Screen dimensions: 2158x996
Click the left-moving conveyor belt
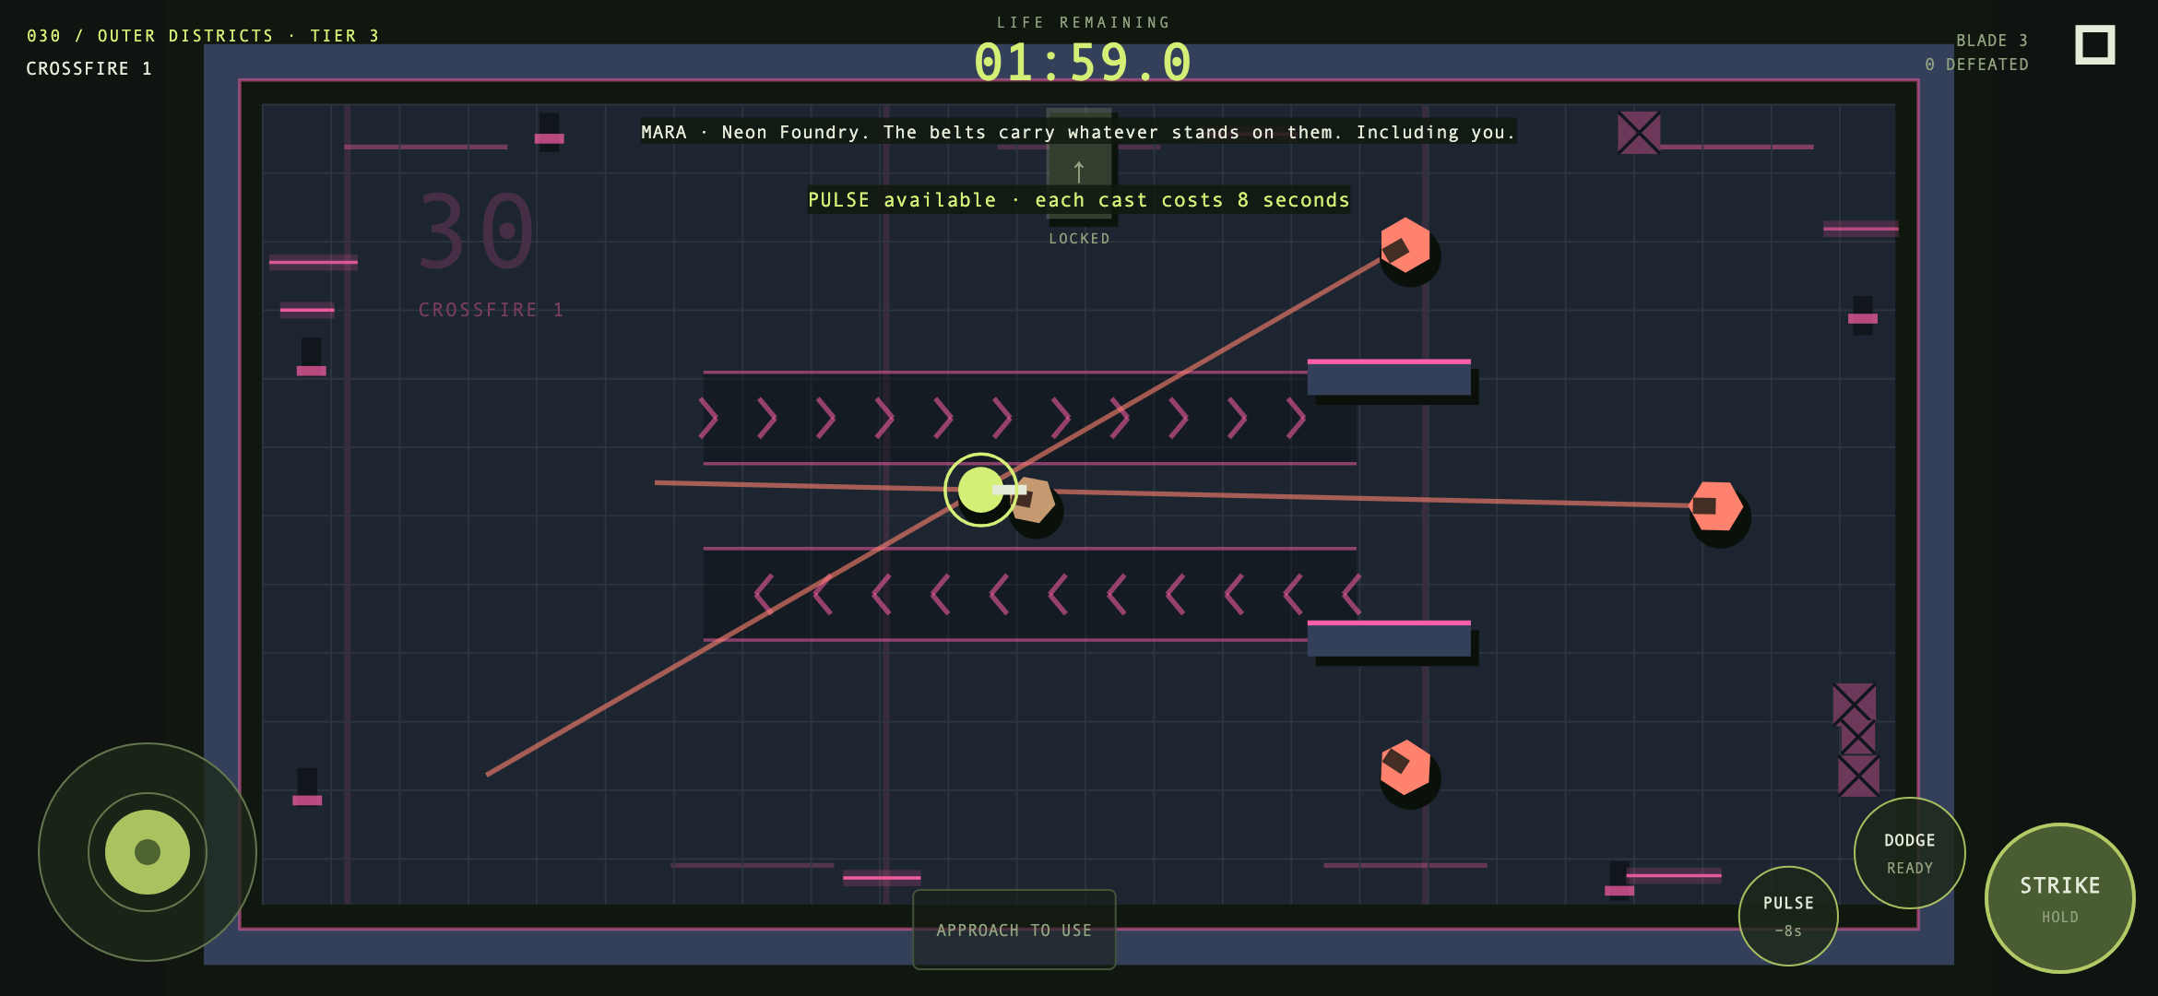click(1029, 594)
